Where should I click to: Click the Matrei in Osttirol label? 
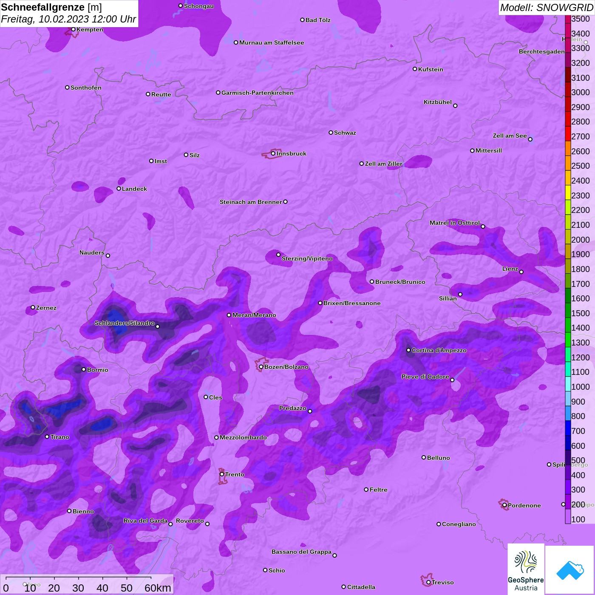click(455, 223)
